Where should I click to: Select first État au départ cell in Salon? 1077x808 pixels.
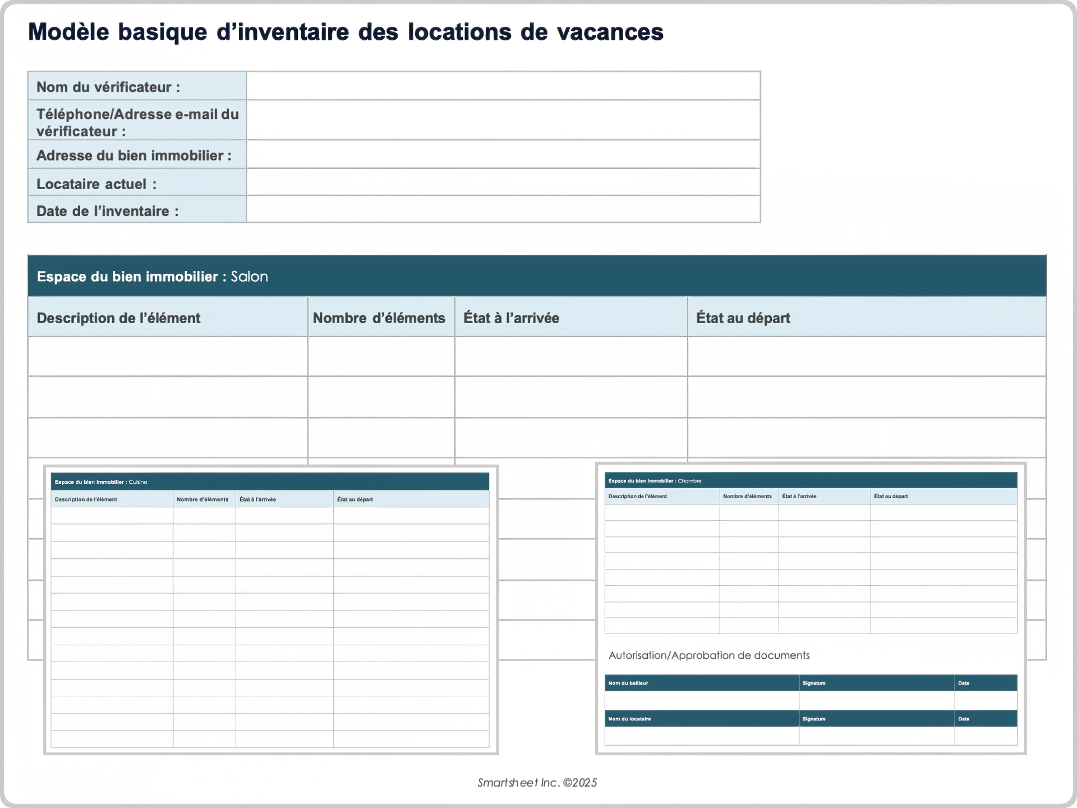[x=866, y=357]
